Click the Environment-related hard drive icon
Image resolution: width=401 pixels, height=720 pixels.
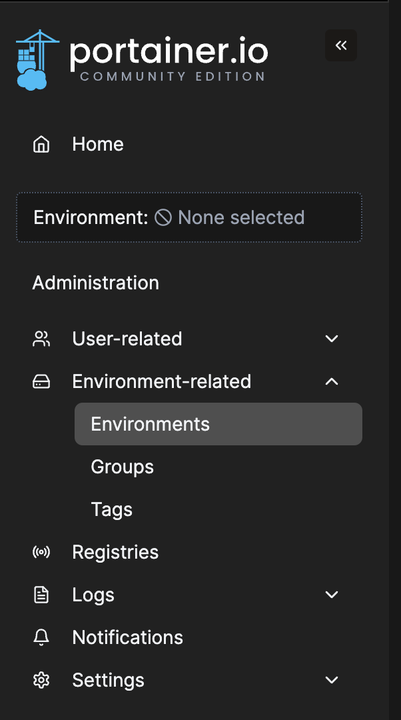point(41,381)
